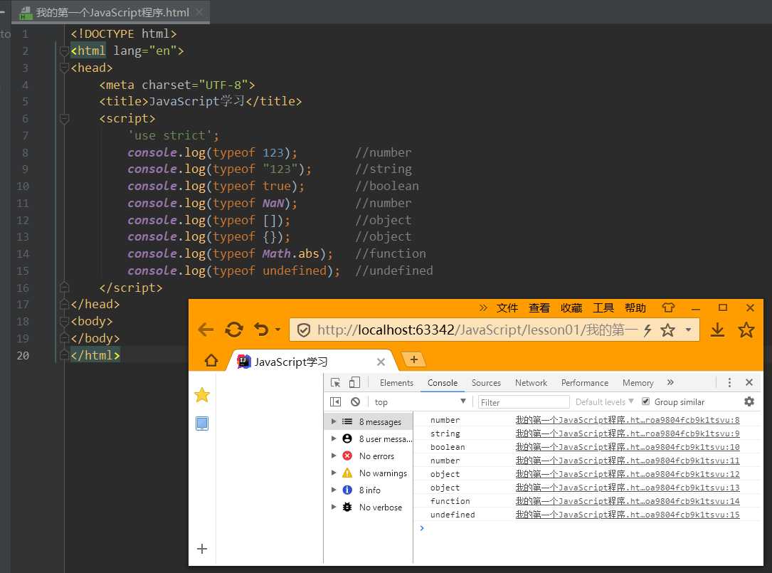Viewport: 772px width, 573px height.
Task: Open source link ending in :14
Action: [628, 501]
